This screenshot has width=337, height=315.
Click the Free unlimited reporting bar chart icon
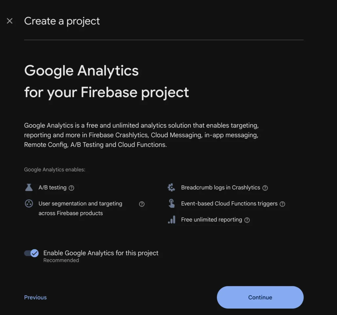(x=171, y=220)
